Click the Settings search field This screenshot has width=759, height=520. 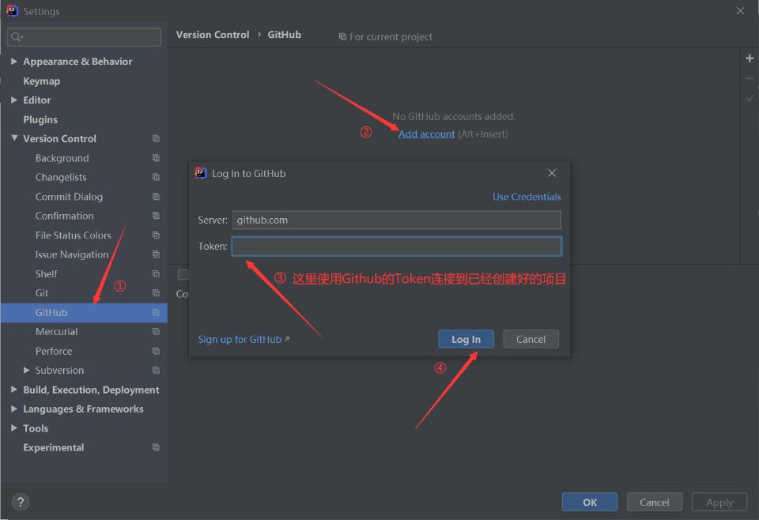pos(84,37)
